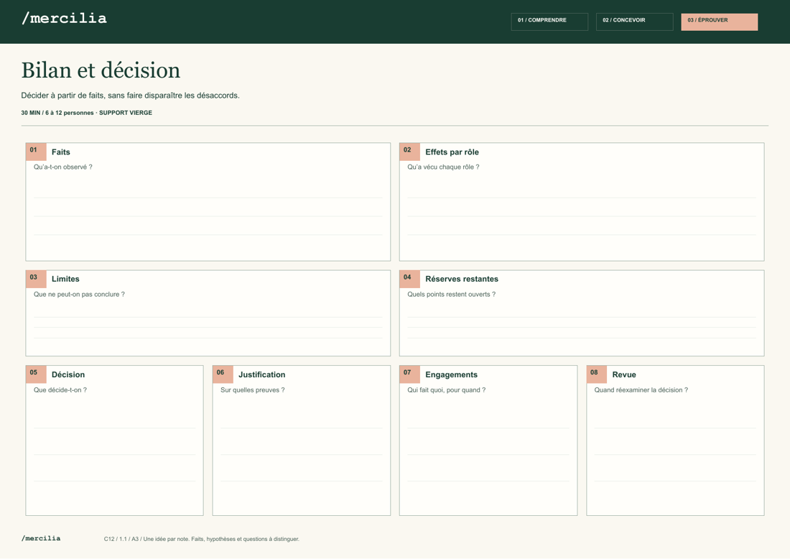Click the /mercilia logo in the header
The height and width of the screenshot is (559, 790).
(x=64, y=19)
